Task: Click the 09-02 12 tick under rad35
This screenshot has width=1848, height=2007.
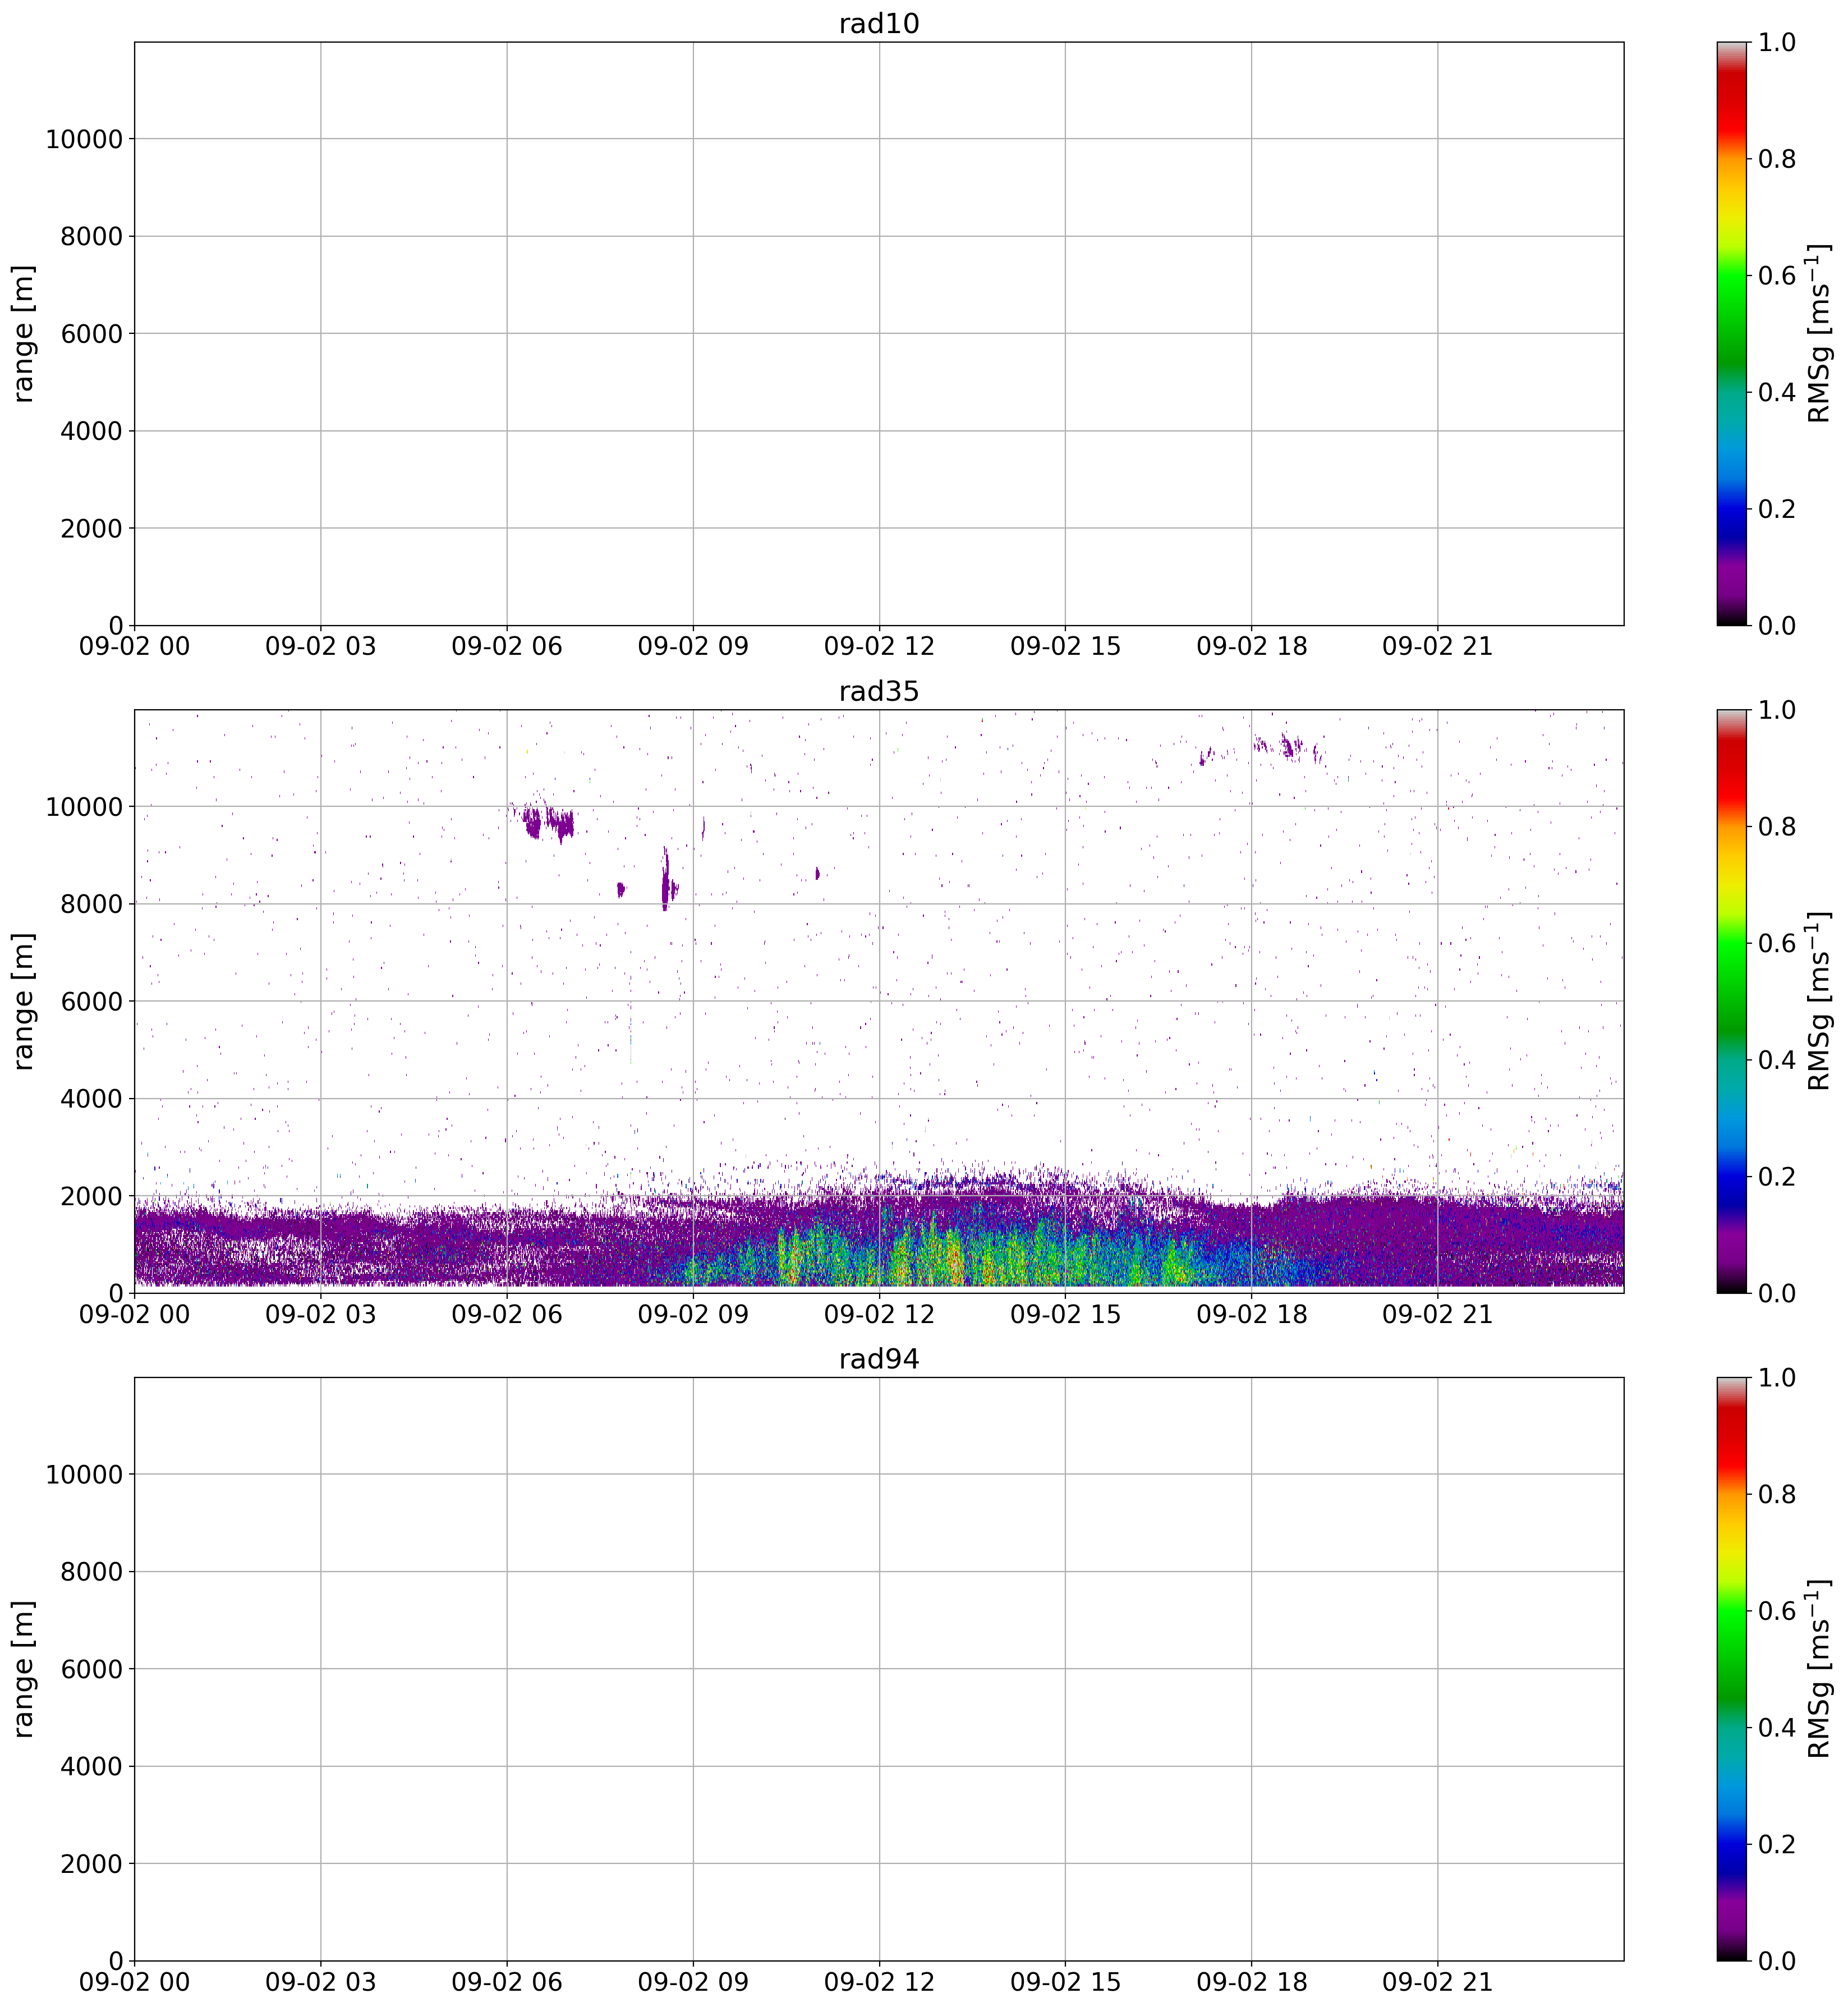Action: click(x=878, y=1314)
